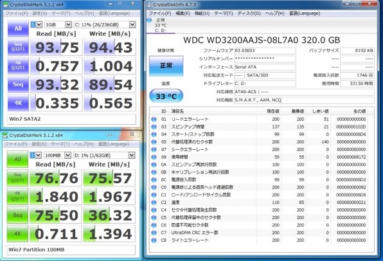Open test count dropdown showing 3
The height and width of the screenshot is (261, 383).
(x=35, y=155)
